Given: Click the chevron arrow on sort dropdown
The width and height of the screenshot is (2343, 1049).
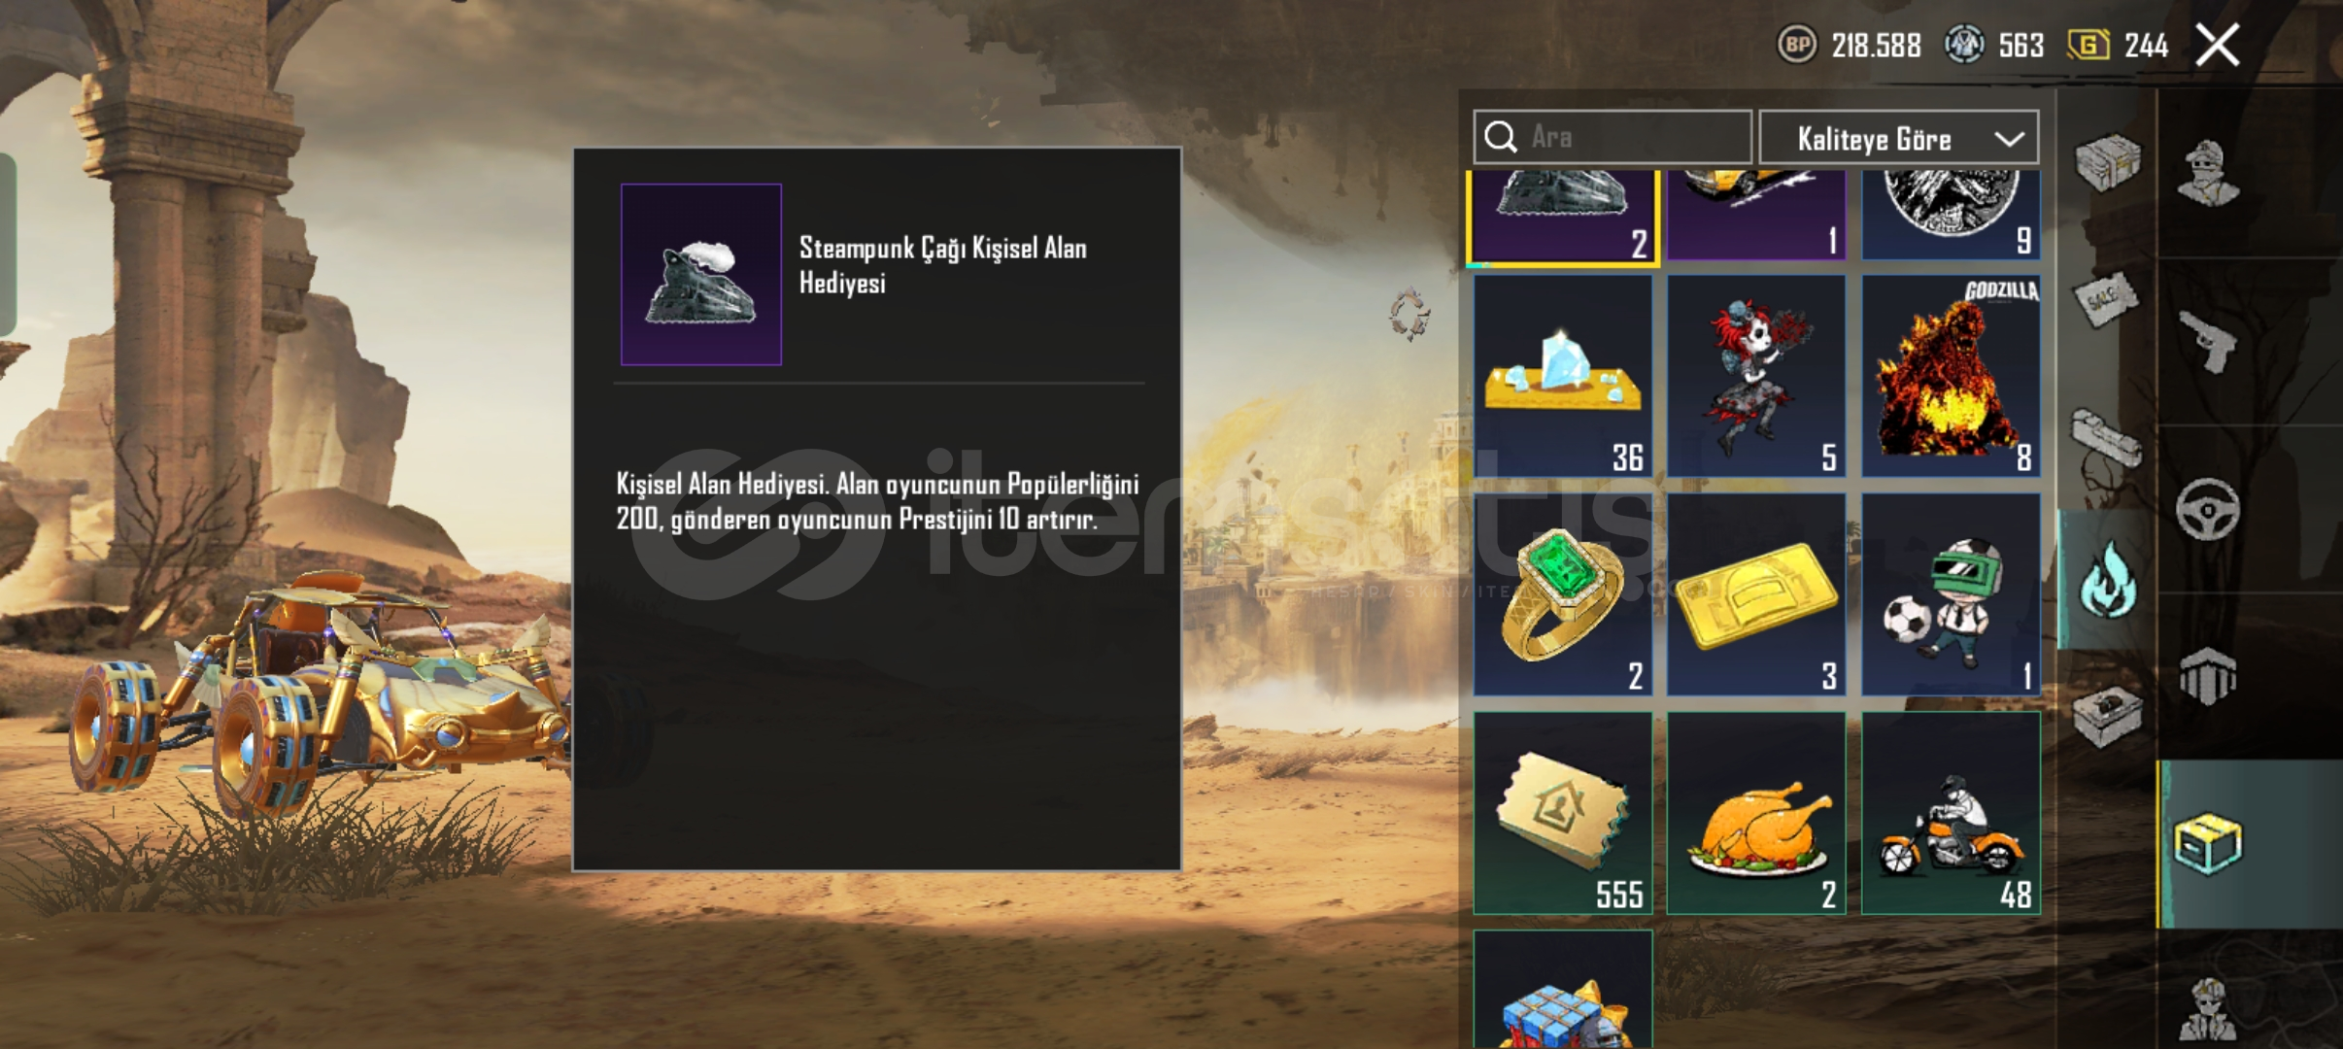Looking at the screenshot, I should [2009, 139].
